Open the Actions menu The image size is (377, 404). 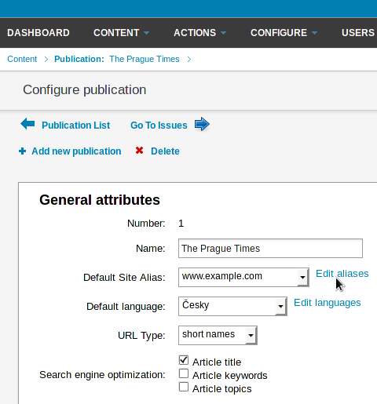point(200,33)
